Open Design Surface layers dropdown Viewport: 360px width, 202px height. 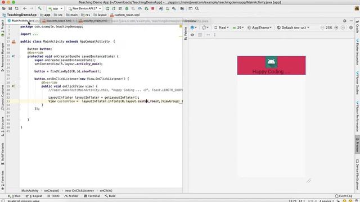pyautogui.click(x=193, y=27)
